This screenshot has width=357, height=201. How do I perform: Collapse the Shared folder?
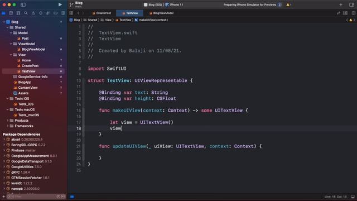[x=7, y=27]
